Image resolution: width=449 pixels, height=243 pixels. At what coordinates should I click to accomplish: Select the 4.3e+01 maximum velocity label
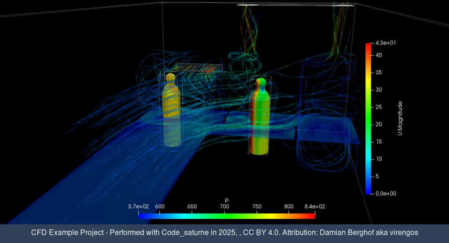385,43
